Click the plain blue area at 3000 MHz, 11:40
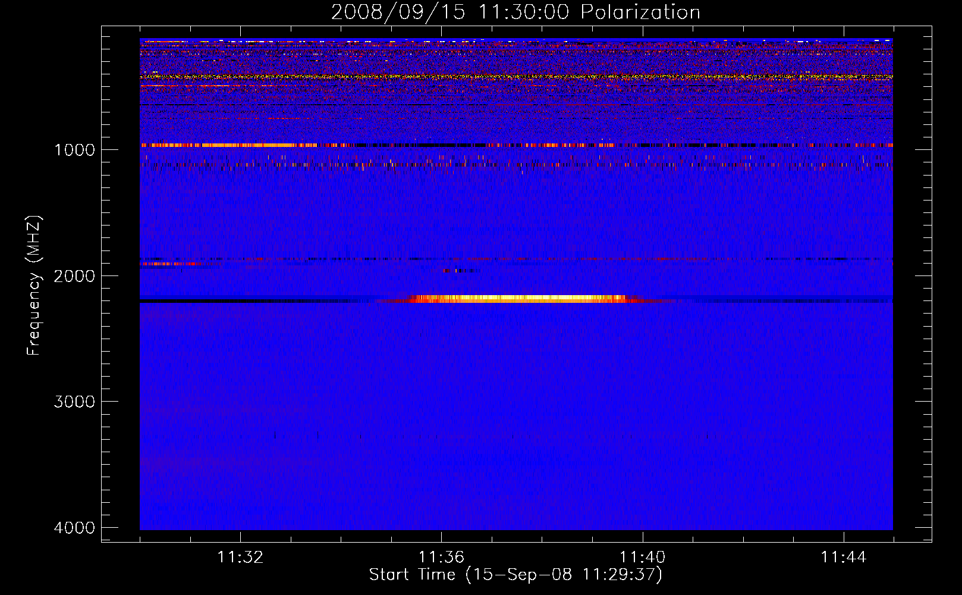 [x=642, y=402]
